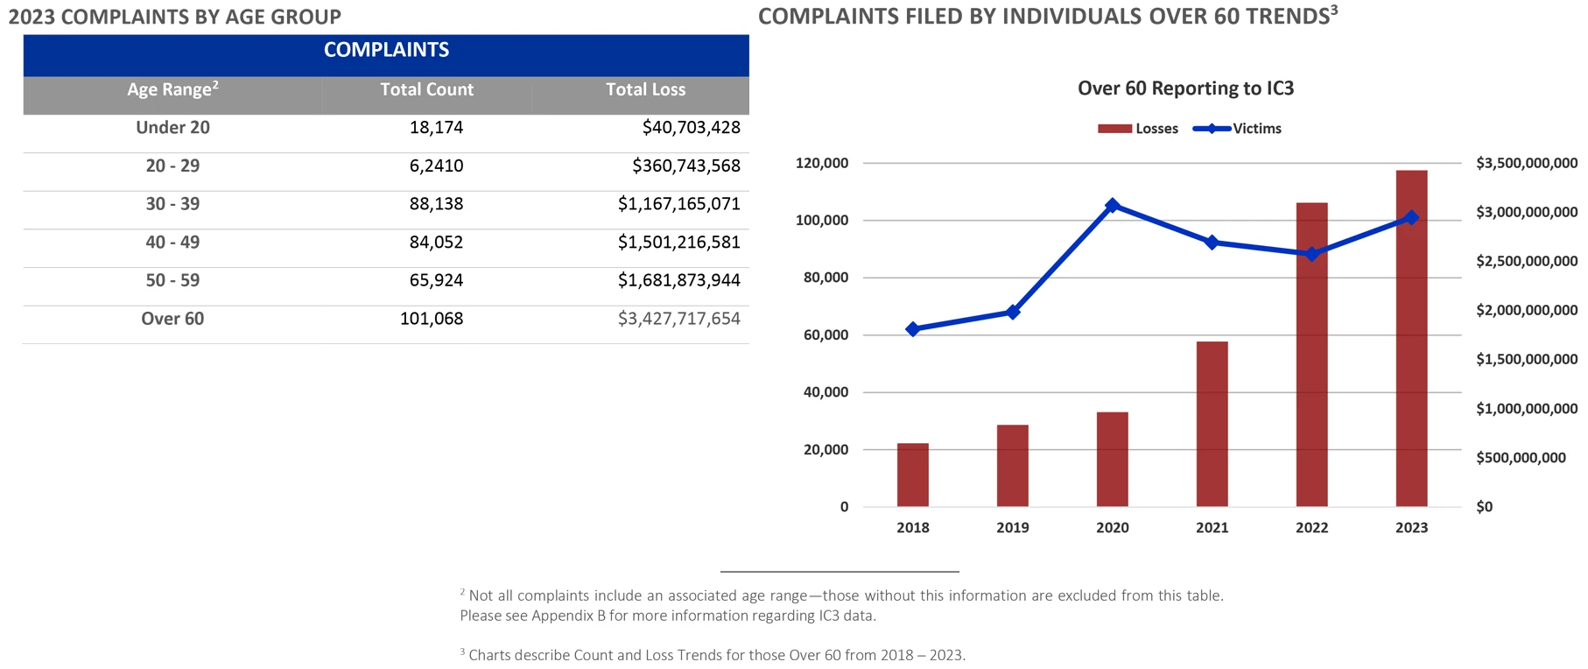
Task: Click the 2023 x-axis year label
Action: click(x=1412, y=528)
